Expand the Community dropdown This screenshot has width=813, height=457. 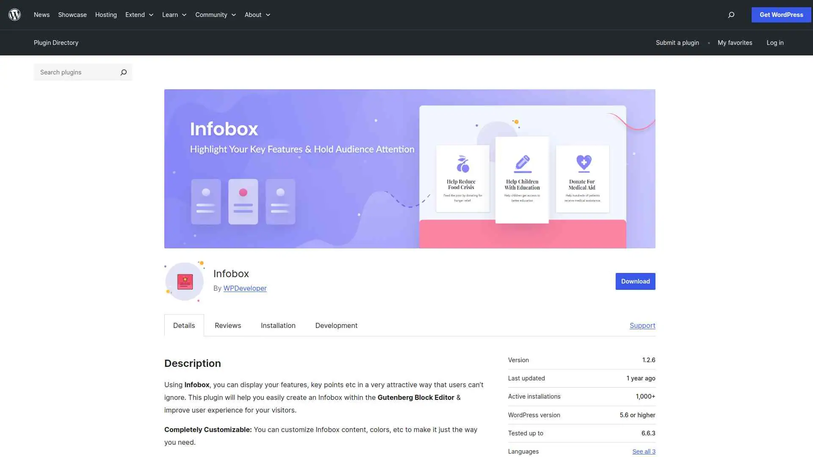pyautogui.click(x=215, y=15)
